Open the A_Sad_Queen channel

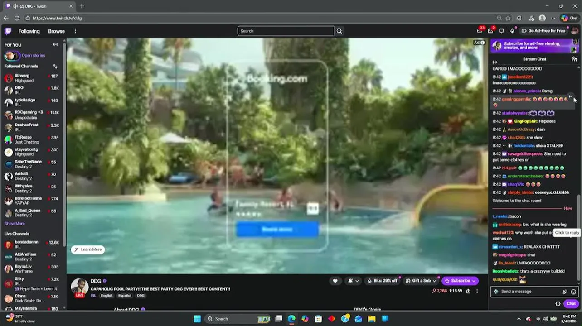32,212
